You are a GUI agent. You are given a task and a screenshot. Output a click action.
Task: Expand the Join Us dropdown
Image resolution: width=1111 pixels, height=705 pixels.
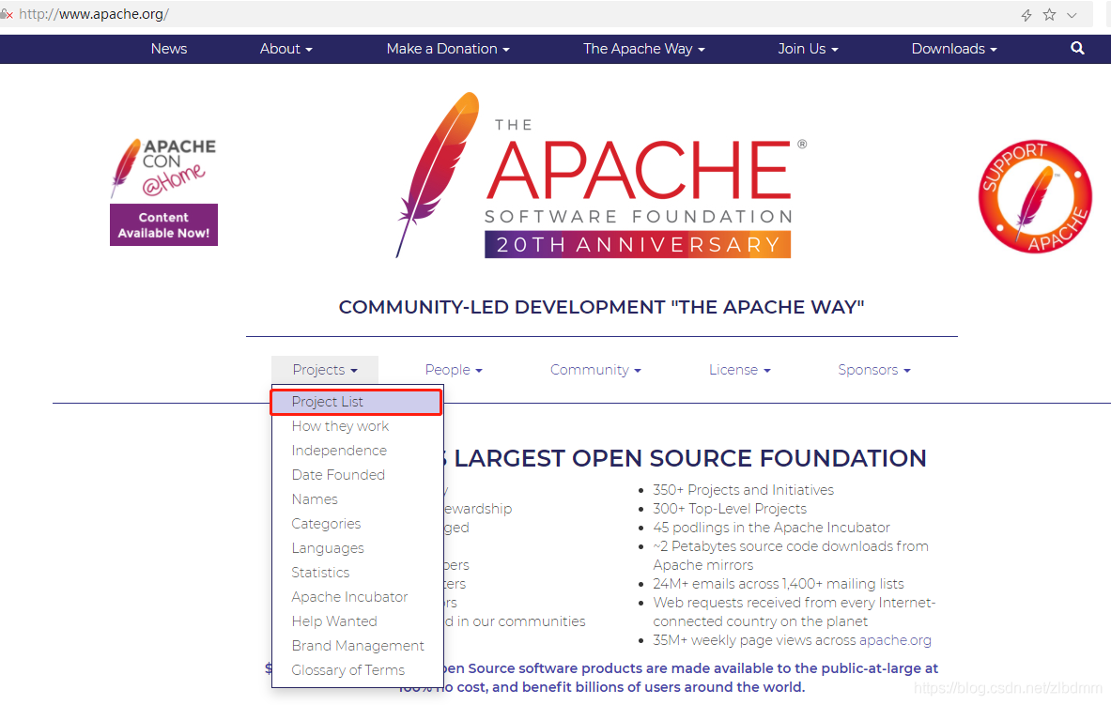coord(808,49)
